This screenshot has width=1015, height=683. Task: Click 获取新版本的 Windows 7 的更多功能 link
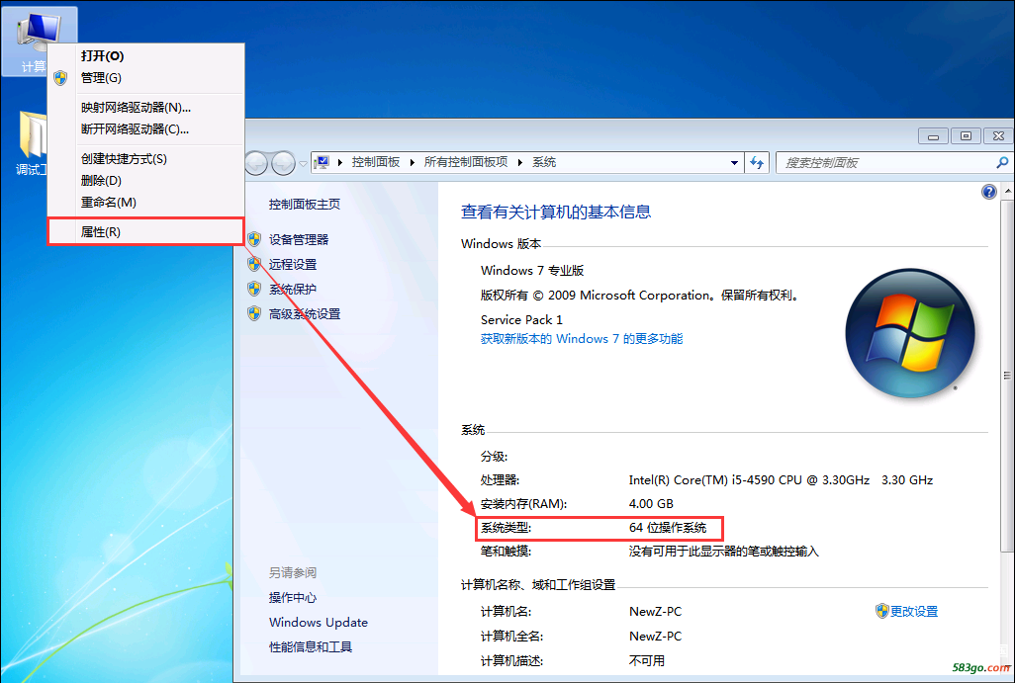(x=582, y=339)
